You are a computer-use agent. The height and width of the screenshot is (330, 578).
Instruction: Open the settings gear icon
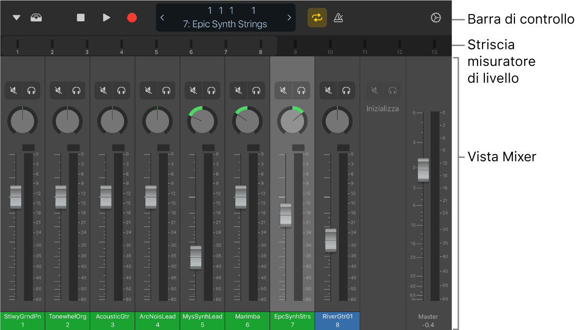click(436, 17)
